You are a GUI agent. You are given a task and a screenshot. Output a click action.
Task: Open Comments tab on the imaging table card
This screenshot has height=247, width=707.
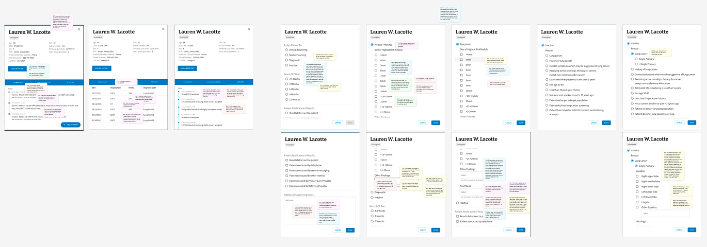(102, 82)
